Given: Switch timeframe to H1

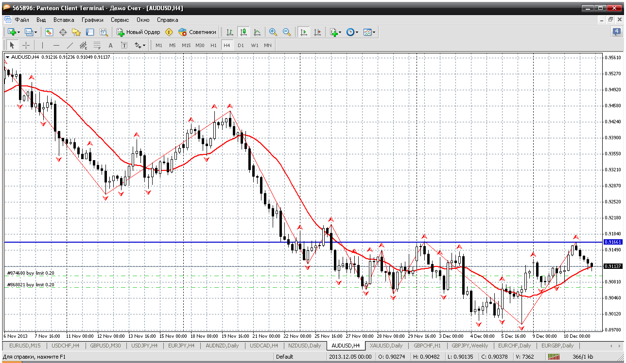Looking at the screenshot, I should [x=213, y=45].
